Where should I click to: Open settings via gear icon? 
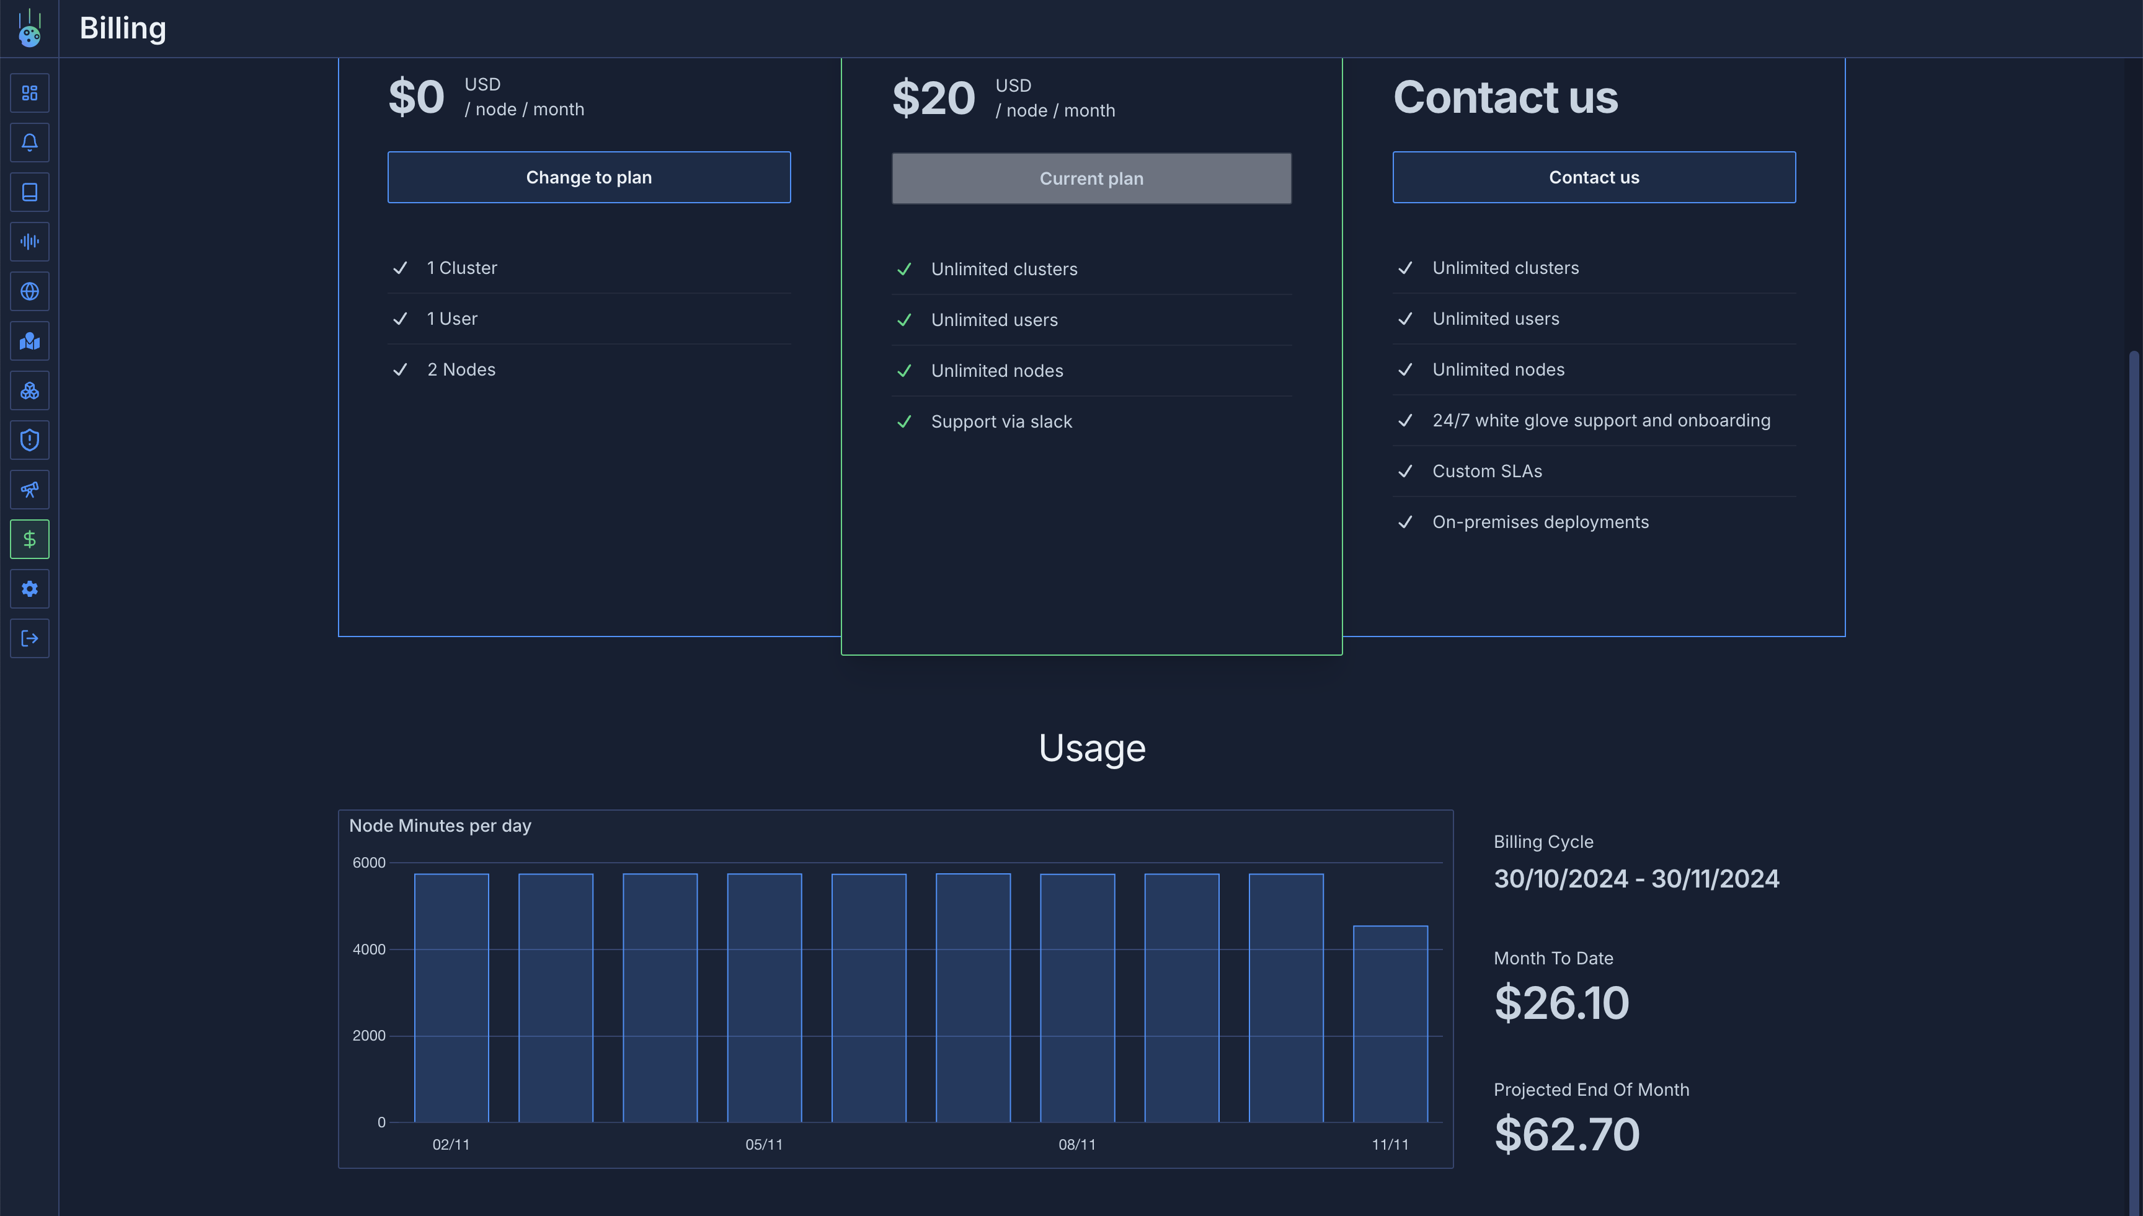[x=29, y=589]
